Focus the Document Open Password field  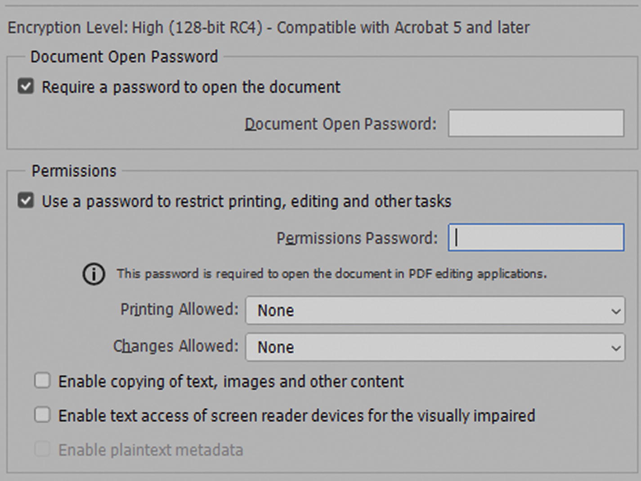(536, 123)
